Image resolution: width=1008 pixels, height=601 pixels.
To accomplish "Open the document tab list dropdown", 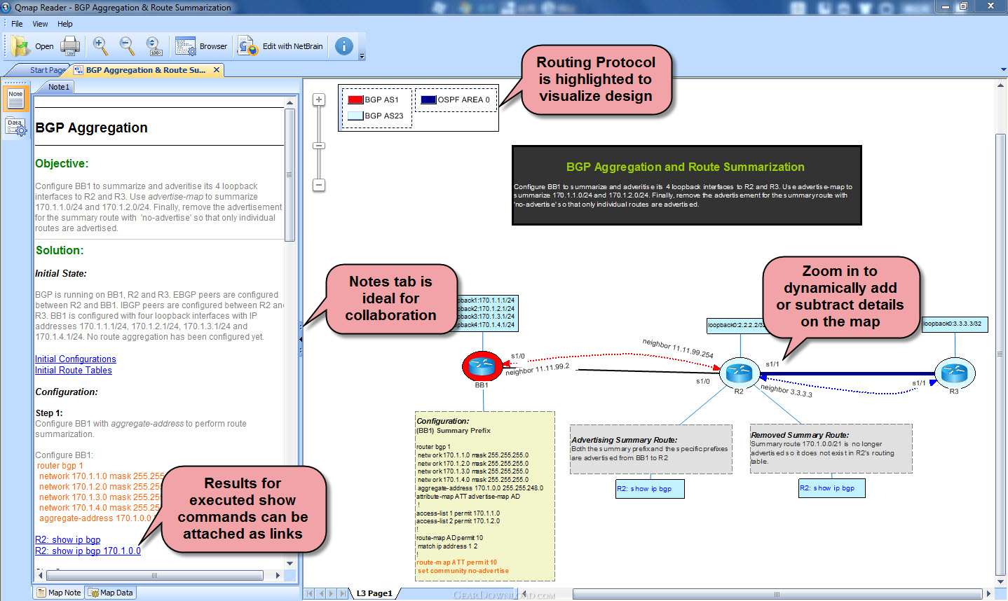I will (x=1003, y=70).
